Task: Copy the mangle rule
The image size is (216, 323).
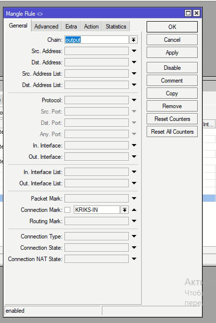Action: [172, 93]
